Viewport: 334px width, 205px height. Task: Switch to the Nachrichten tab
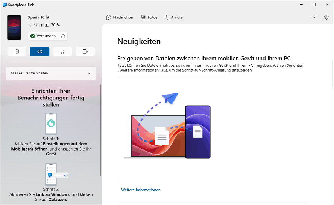tap(120, 17)
